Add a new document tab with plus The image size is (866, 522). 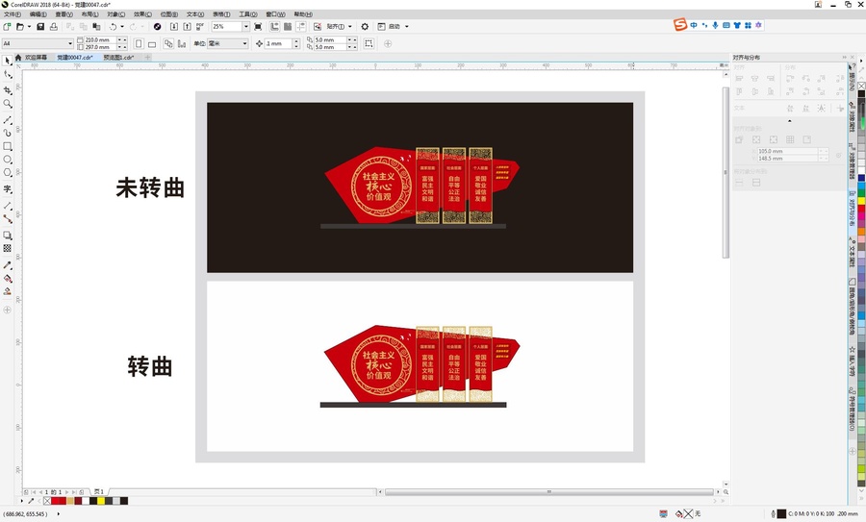147,58
